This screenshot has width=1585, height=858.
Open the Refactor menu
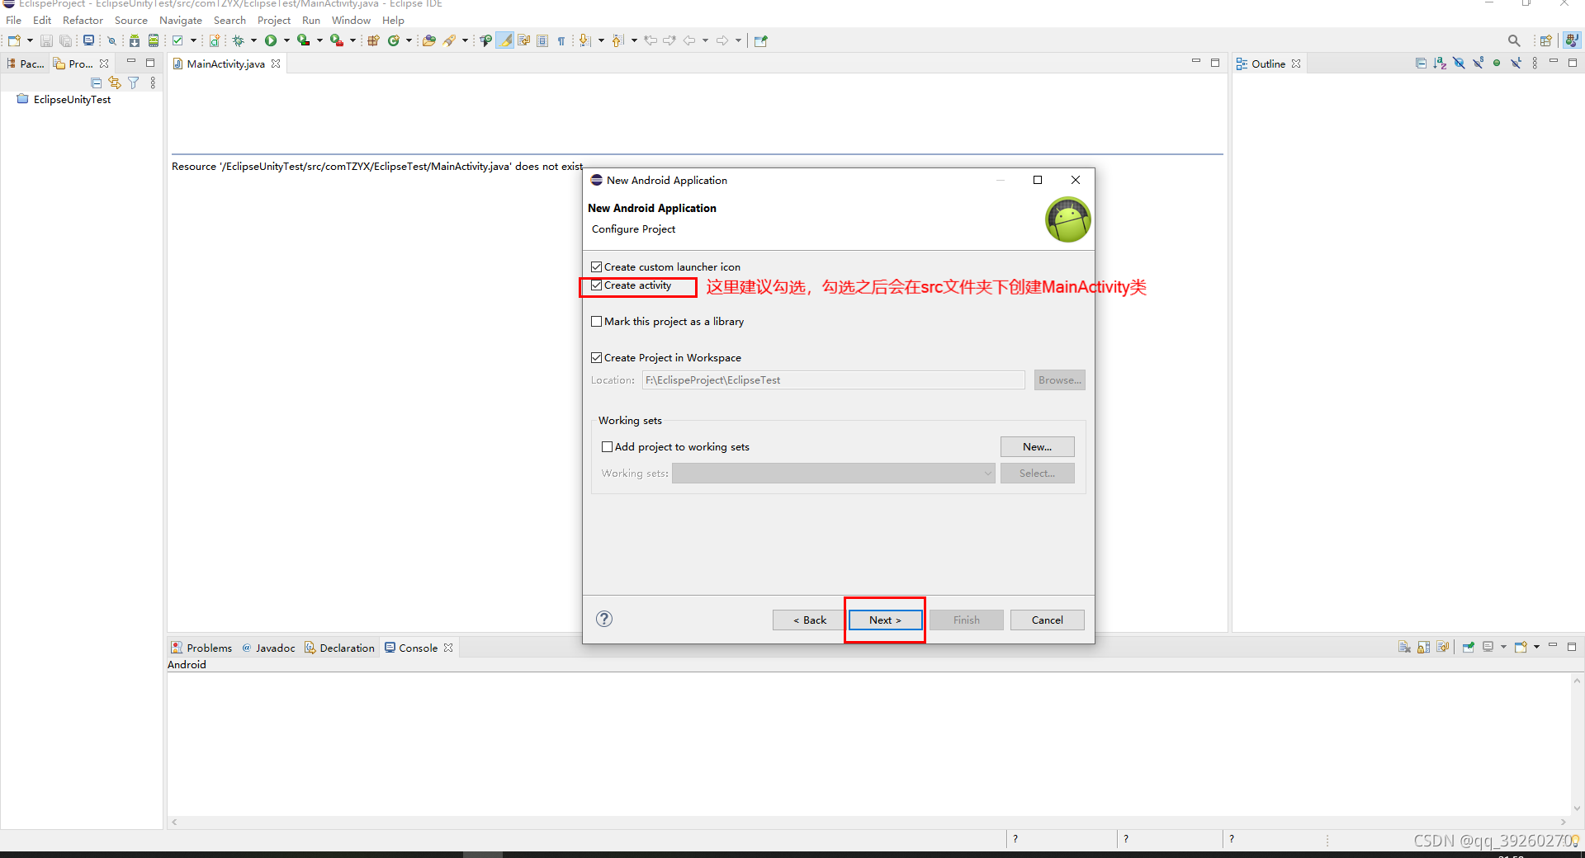83,21
